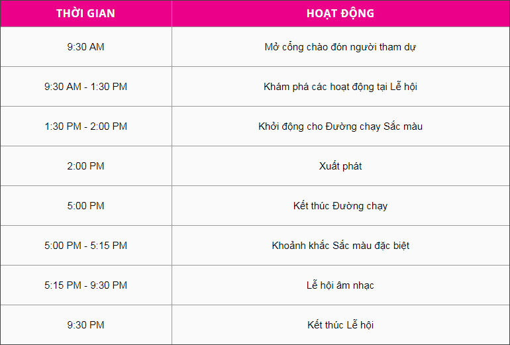Click 'Kết thúc Lễ hội' activity
This screenshot has width=510, height=345.
click(340, 325)
